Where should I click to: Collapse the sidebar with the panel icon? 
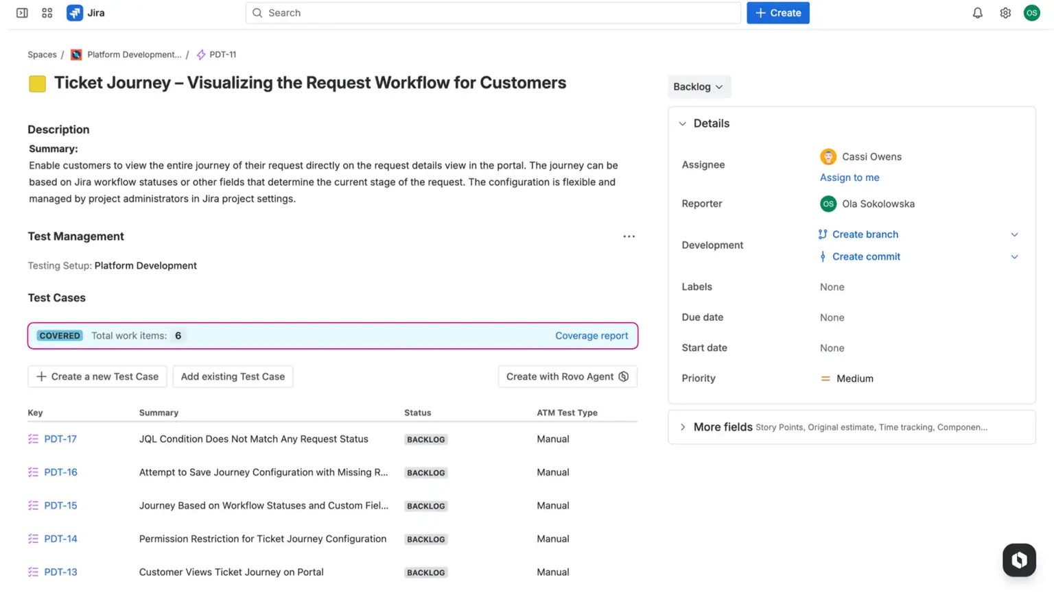coord(21,12)
